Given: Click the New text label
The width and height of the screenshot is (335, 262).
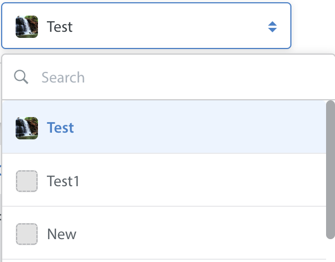Looking at the screenshot, I should coord(61,234).
